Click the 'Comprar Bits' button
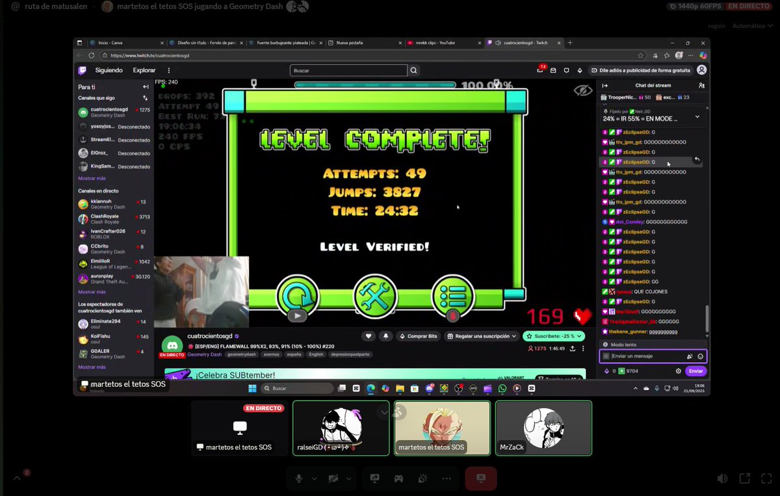Viewport: 780px width, 496px height. (x=417, y=336)
